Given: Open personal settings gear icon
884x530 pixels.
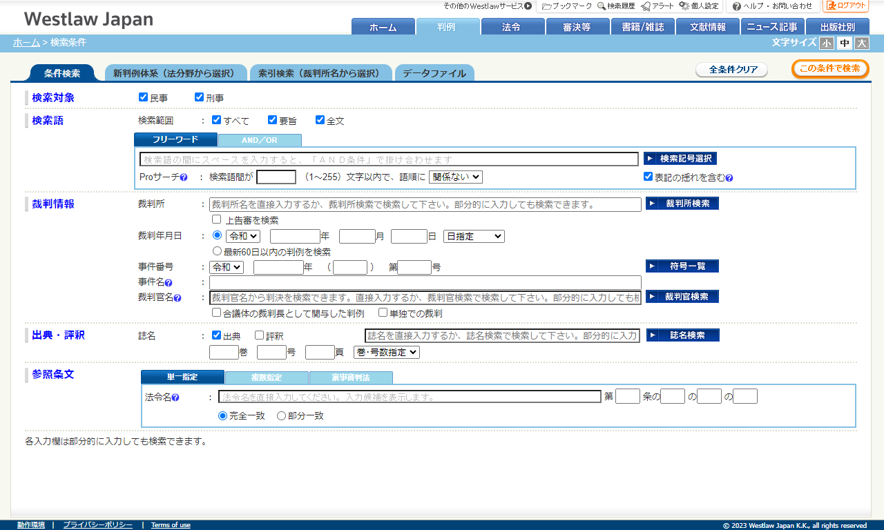Looking at the screenshot, I should [684, 6].
